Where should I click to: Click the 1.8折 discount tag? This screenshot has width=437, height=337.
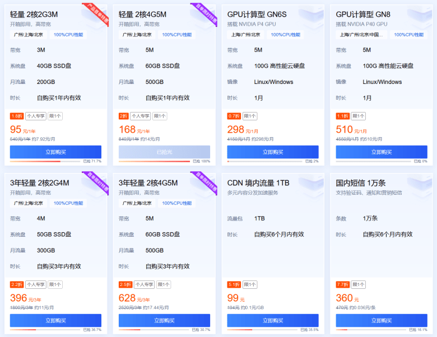click(x=17, y=116)
